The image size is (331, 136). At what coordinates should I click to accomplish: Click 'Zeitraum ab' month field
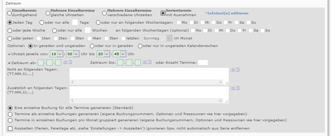click(50, 63)
